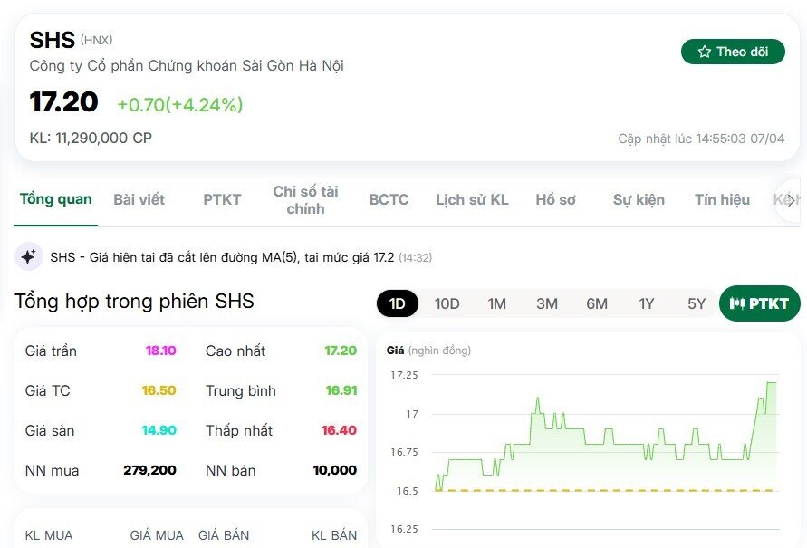This screenshot has width=807, height=548.
Task: Switch to the Sự kiện events tab
Action: click(638, 198)
